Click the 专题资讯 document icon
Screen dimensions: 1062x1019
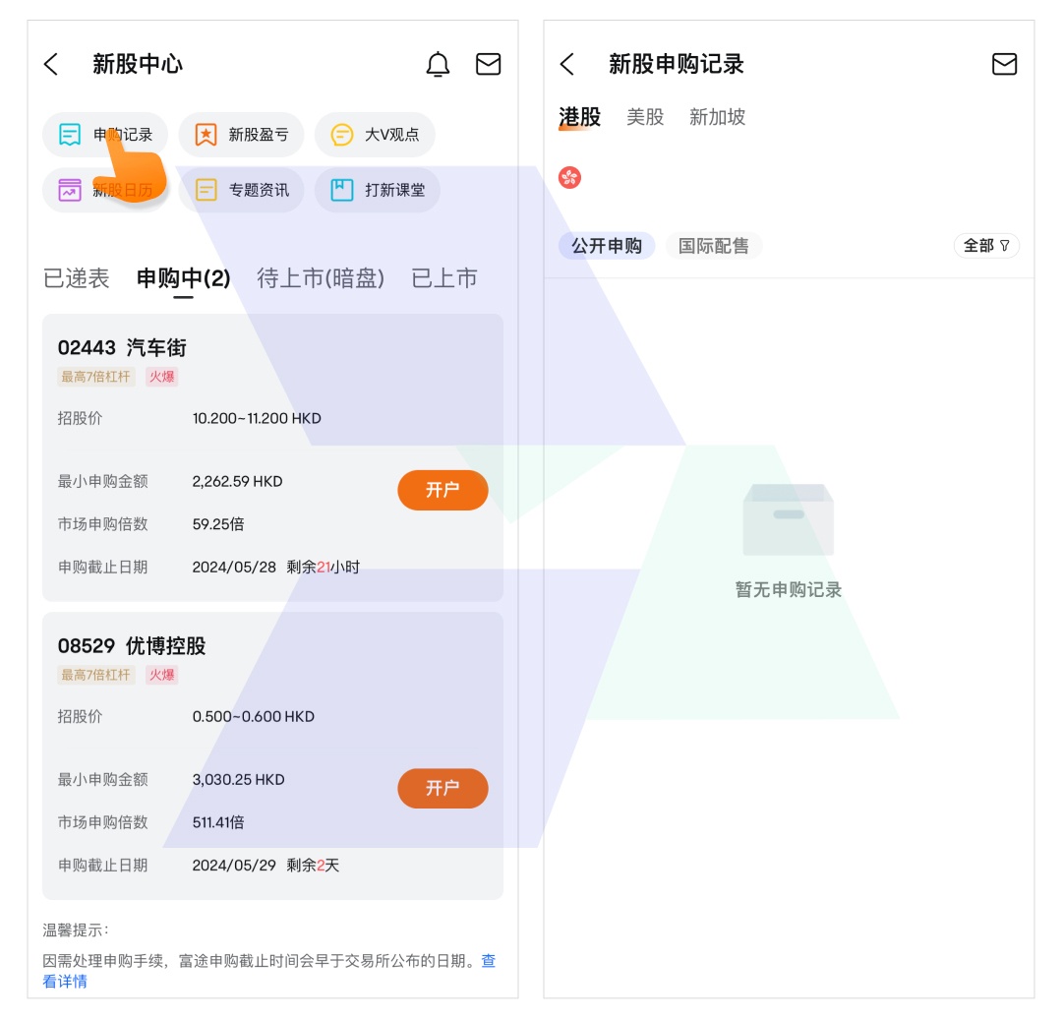206,190
